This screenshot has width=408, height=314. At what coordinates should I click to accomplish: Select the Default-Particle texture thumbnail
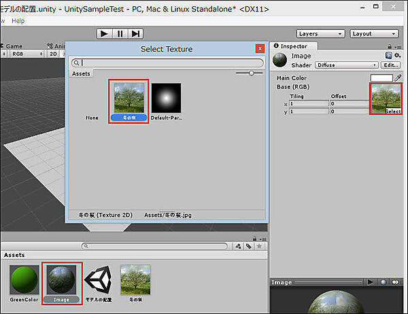point(166,98)
